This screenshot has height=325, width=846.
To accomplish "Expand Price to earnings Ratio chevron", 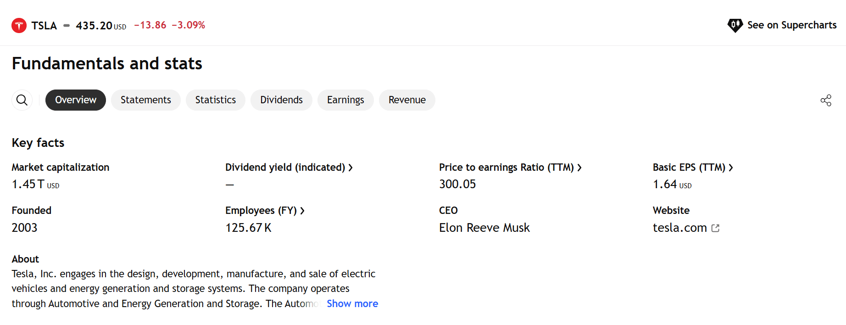I will (579, 168).
